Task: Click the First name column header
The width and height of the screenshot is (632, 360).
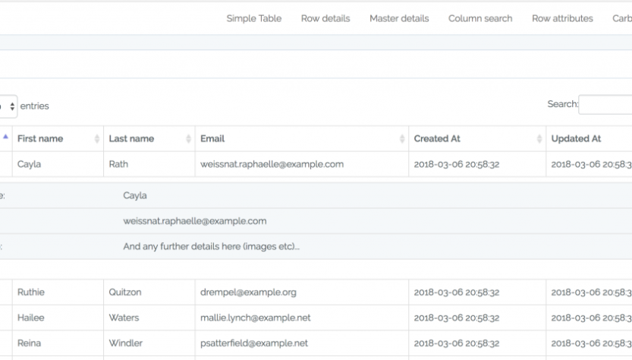Action: [x=58, y=139]
